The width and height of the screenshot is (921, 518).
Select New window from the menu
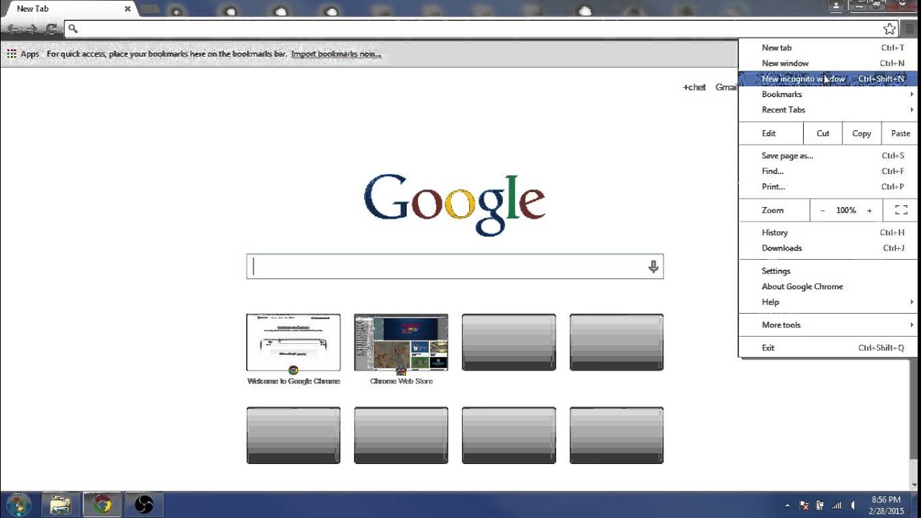point(829,63)
